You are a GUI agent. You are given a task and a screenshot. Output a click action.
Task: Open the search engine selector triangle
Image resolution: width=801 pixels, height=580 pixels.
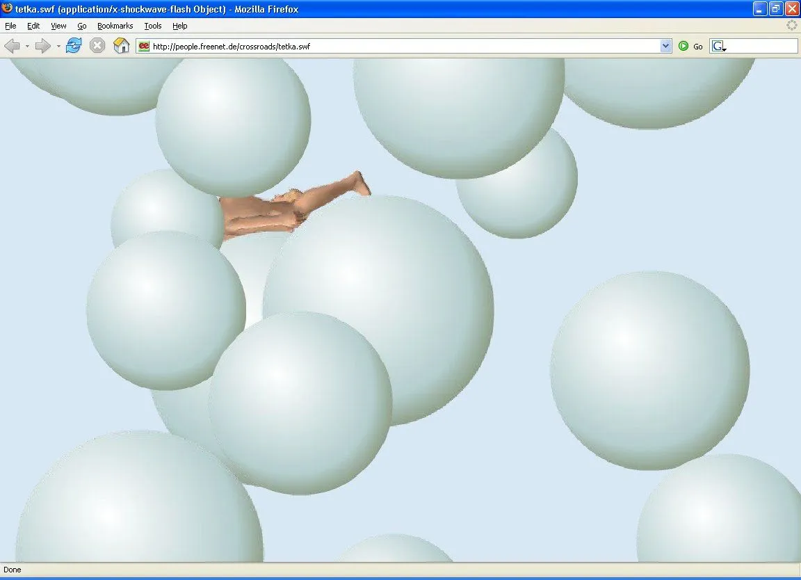point(725,49)
